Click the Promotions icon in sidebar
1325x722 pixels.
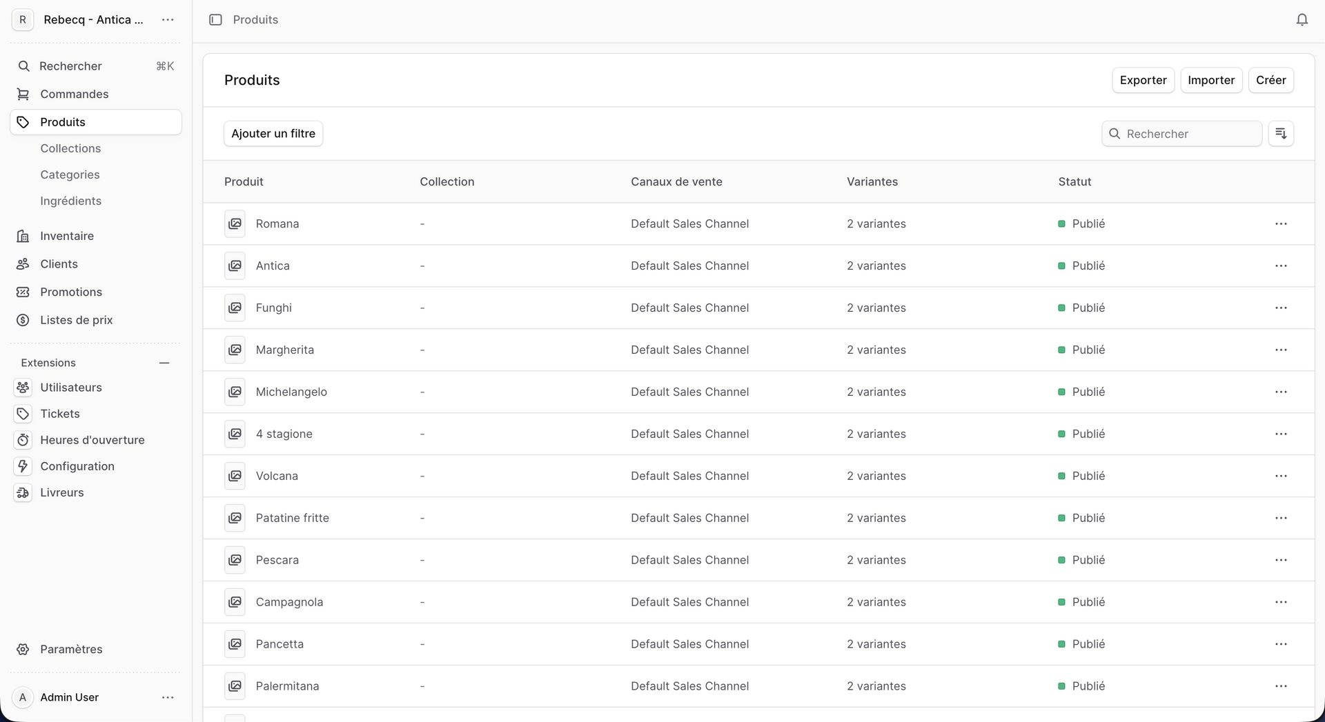coord(23,292)
